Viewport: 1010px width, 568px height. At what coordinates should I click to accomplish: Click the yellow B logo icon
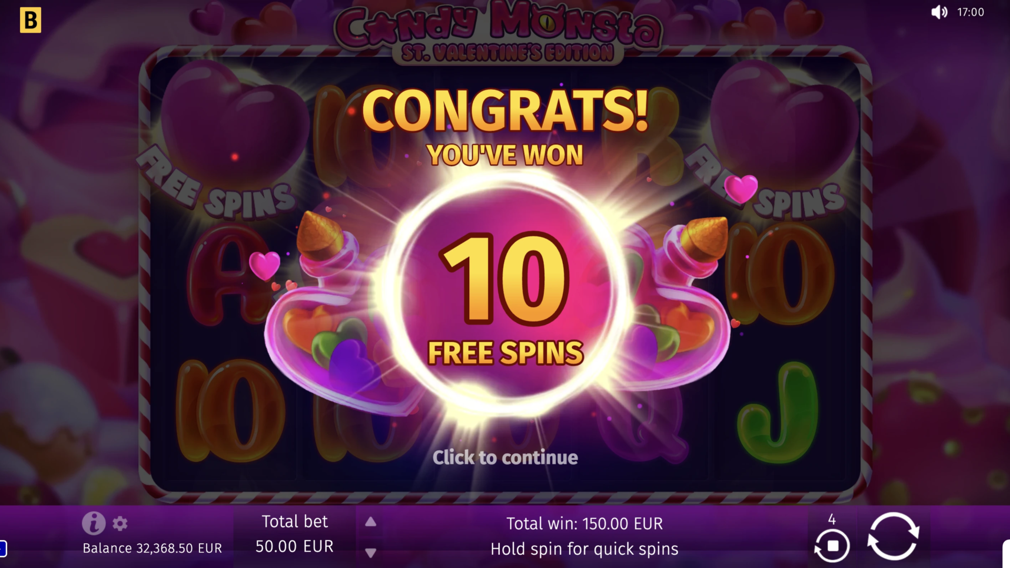point(31,20)
